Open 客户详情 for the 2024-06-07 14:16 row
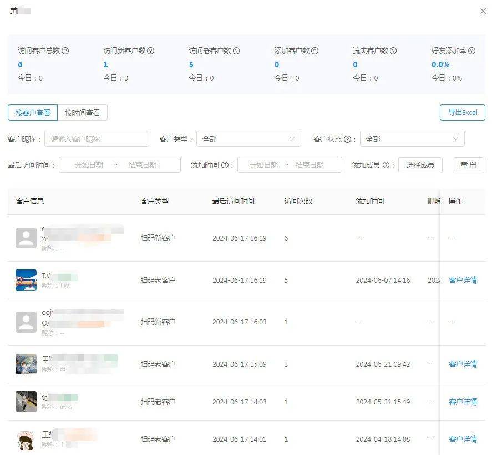Image resolution: width=492 pixels, height=455 pixels. (x=463, y=281)
